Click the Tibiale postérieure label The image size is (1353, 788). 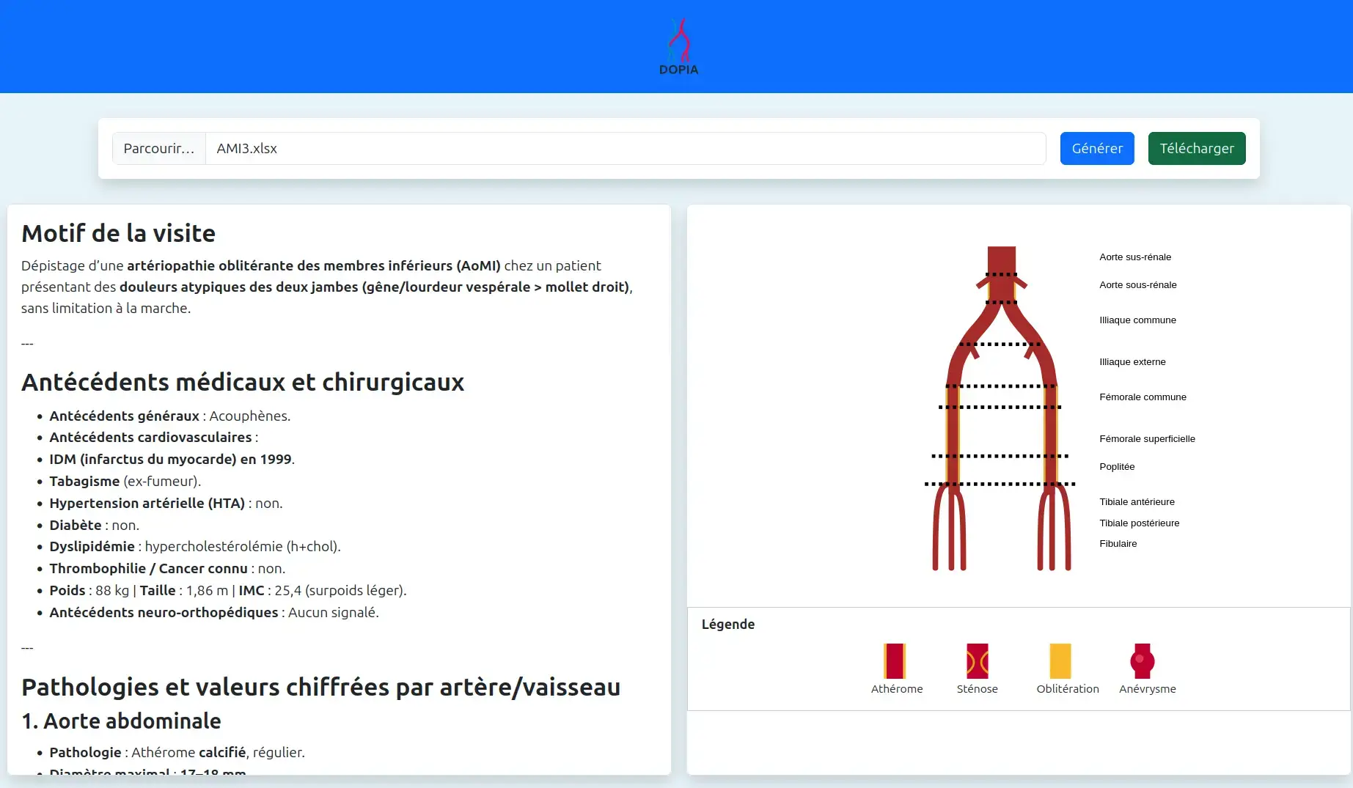[x=1139, y=523]
